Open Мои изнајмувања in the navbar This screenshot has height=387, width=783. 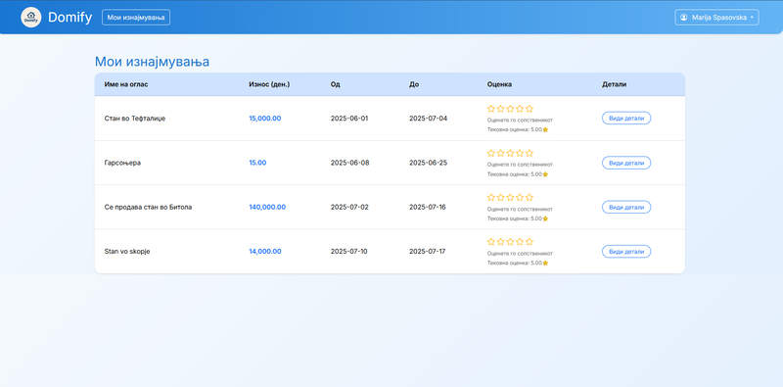click(136, 18)
